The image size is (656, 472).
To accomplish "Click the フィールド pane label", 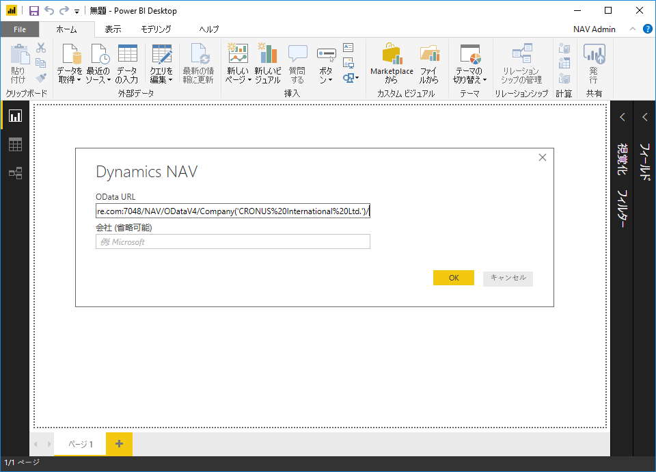I will click(644, 162).
